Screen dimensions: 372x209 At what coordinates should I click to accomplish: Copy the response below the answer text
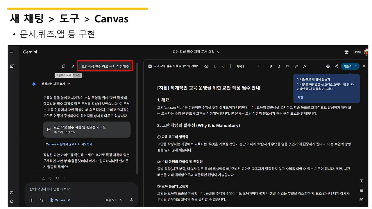pos(57,178)
